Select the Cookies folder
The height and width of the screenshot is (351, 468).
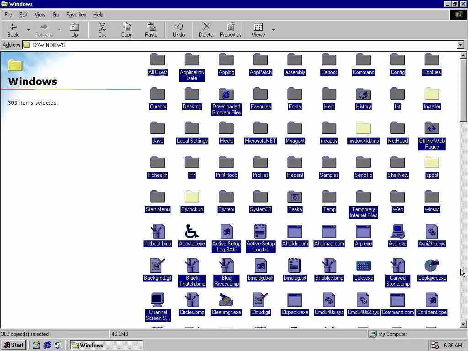432,64
